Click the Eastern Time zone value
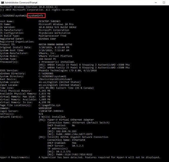Screen dimensions: 169x162 (x=66, y=88)
